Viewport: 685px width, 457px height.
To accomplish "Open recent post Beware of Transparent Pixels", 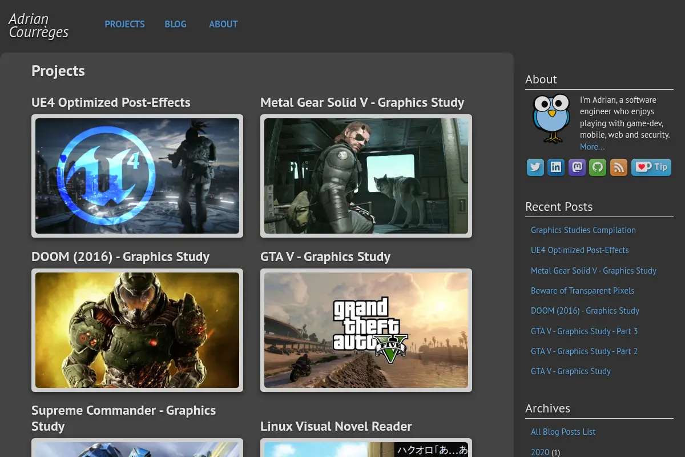I will [x=583, y=291].
